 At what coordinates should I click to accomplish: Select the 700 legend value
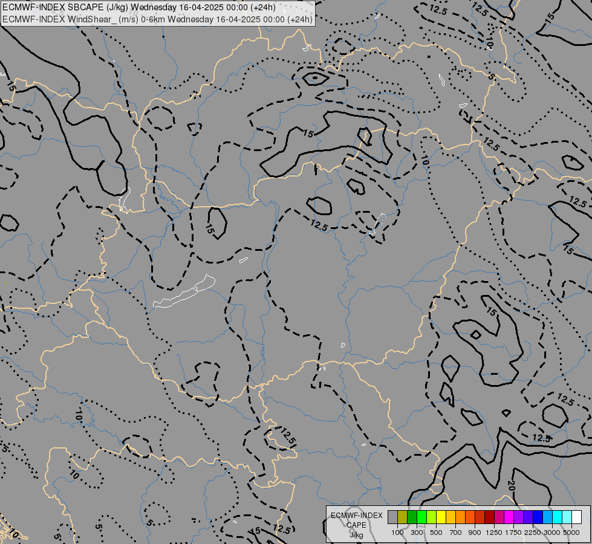click(456, 533)
